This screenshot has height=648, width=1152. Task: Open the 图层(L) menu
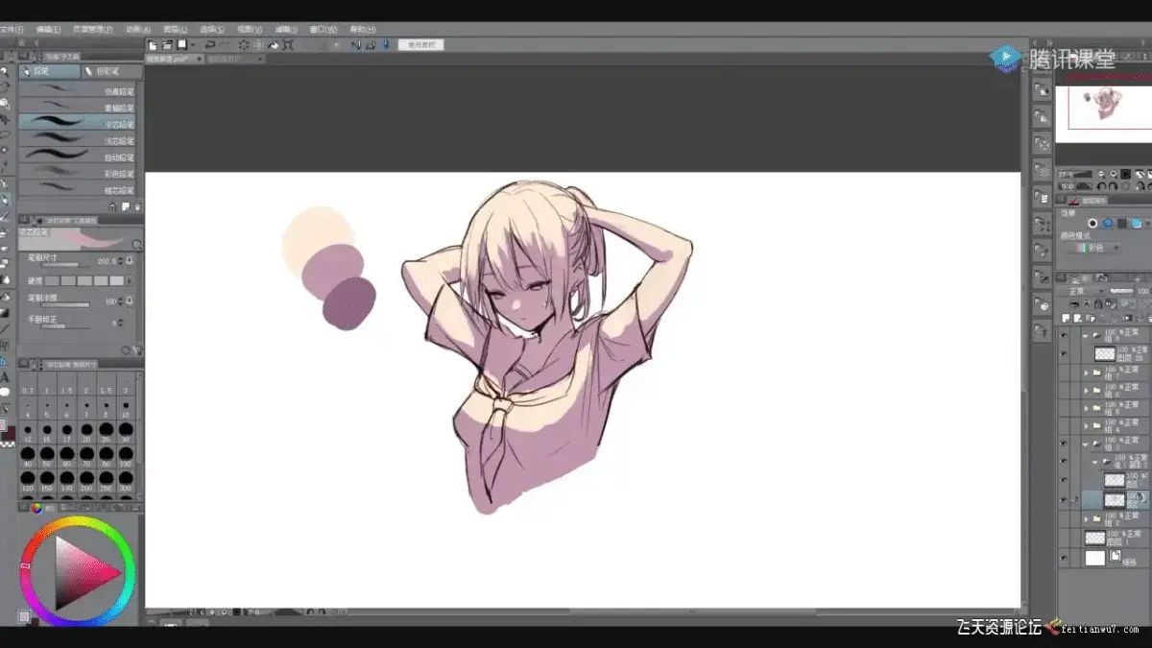[175, 29]
